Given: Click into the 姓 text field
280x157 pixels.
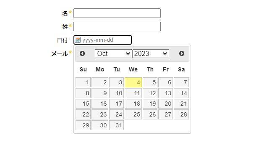Looking at the screenshot, I should coord(117,26).
